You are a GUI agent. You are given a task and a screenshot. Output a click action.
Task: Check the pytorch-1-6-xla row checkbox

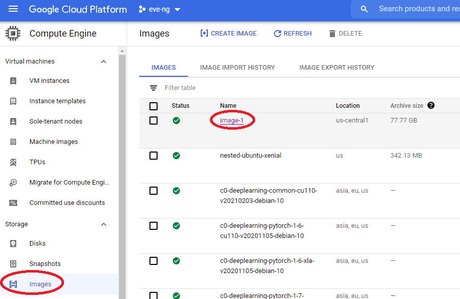(154, 261)
